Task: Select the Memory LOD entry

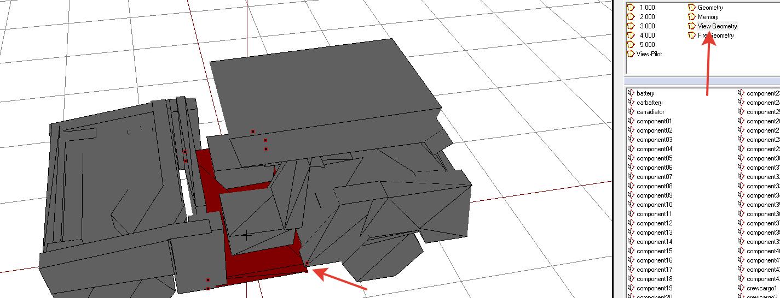Action: (x=708, y=17)
